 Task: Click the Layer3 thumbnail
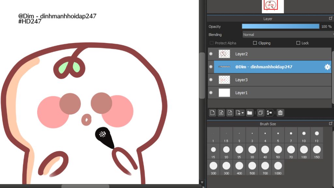point(224,80)
